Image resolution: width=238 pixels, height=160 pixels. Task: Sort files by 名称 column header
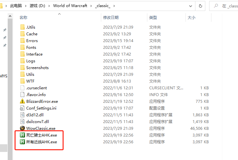tap(23, 17)
